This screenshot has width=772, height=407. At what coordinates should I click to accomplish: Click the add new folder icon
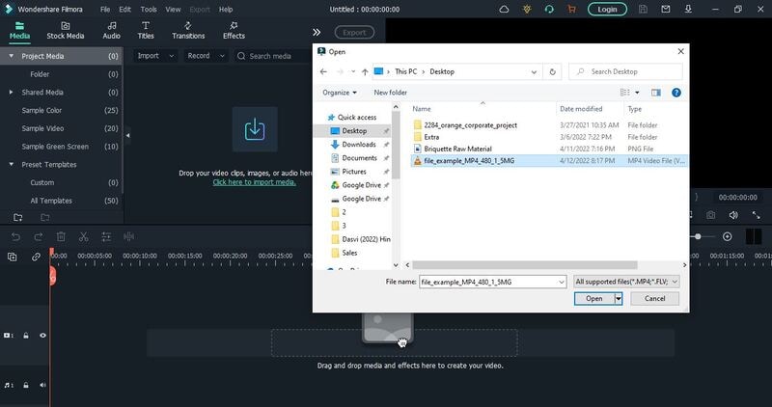(17, 217)
